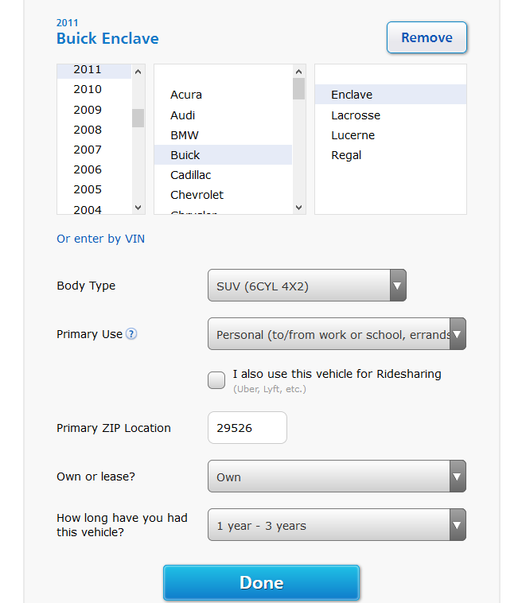Click the Remove button
Viewport: 522px width, 603px height.
tap(427, 37)
